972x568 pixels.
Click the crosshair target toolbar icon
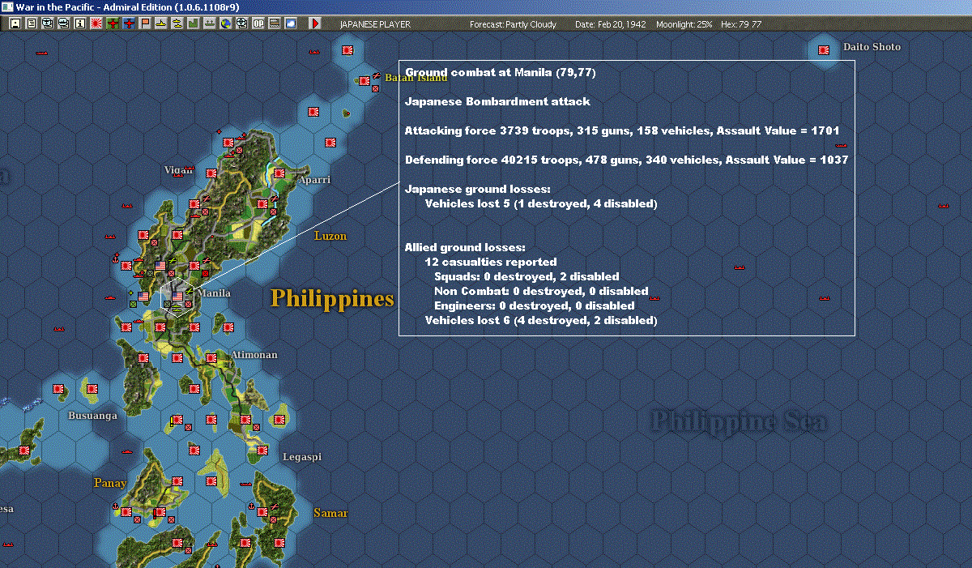241,23
